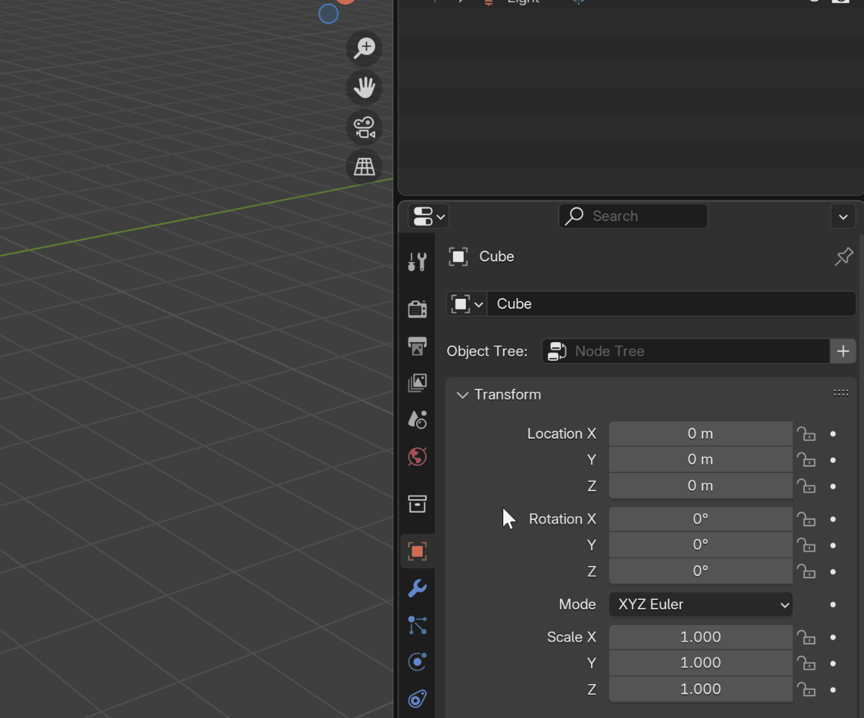Animate Rotation X using its dot
The height and width of the screenshot is (718, 864).
(833, 519)
